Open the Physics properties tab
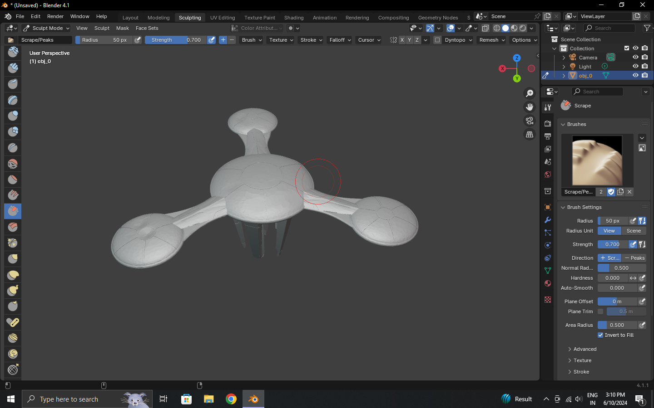654x408 pixels. pyautogui.click(x=547, y=245)
